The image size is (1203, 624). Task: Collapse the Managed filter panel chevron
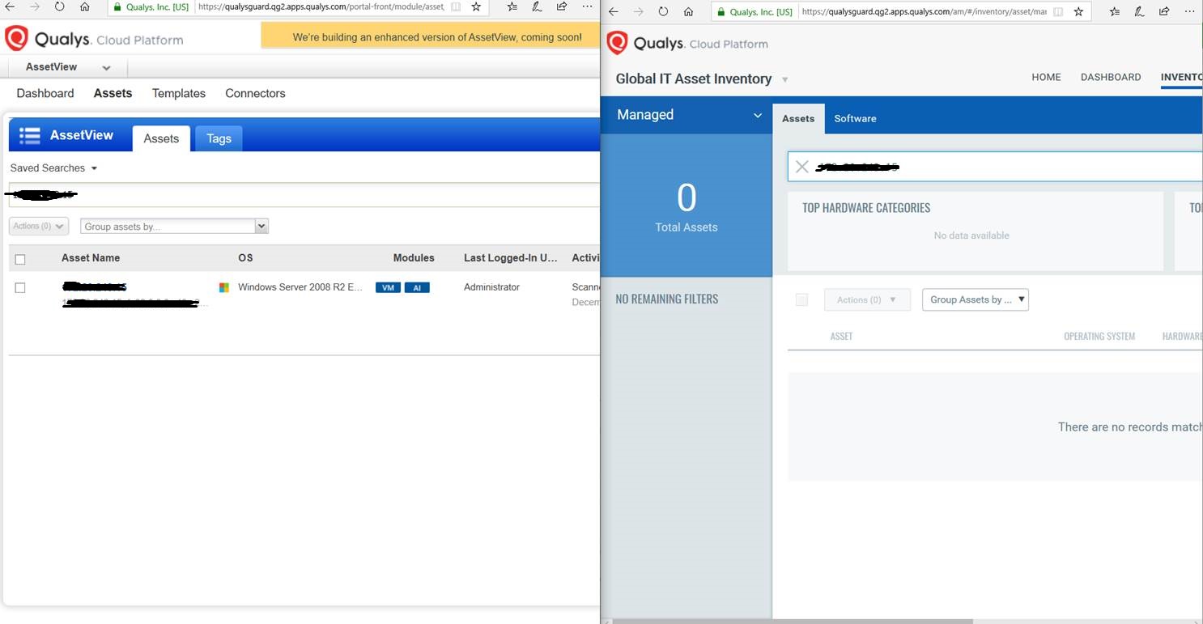(758, 115)
